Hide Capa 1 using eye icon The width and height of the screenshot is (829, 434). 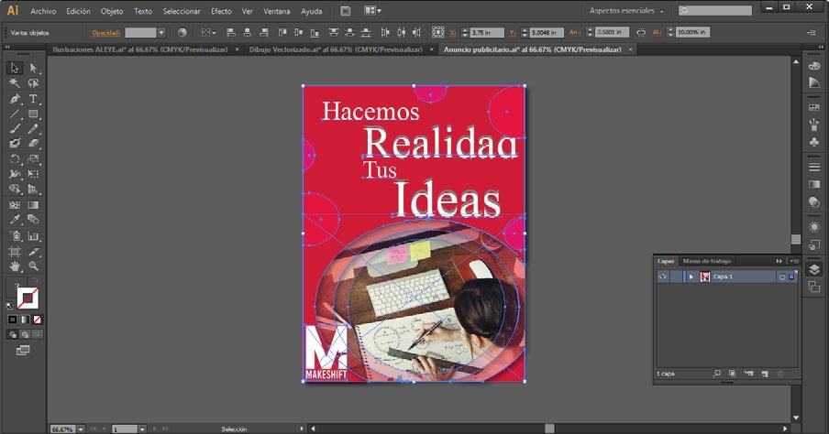coord(661,277)
